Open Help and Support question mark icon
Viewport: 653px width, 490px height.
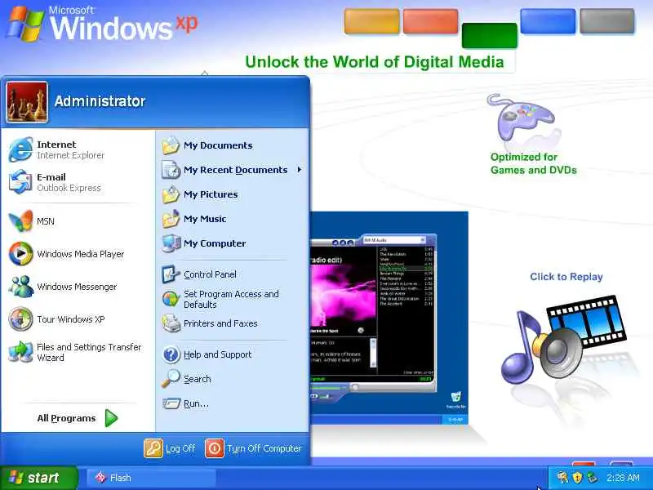pos(171,354)
